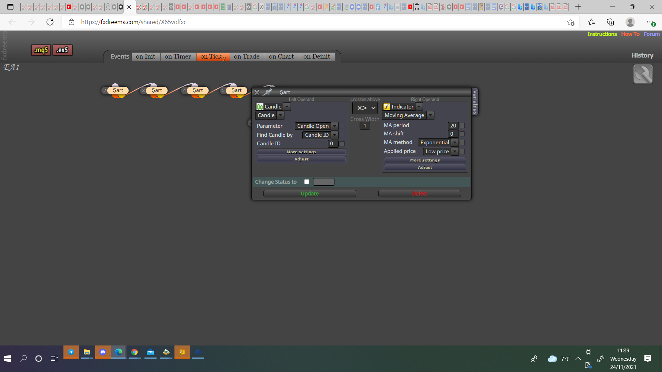The width and height of the screenshot is (662, 372).
Task: Refresh the fxdreema browser page
Action: [x=50, y=22]
